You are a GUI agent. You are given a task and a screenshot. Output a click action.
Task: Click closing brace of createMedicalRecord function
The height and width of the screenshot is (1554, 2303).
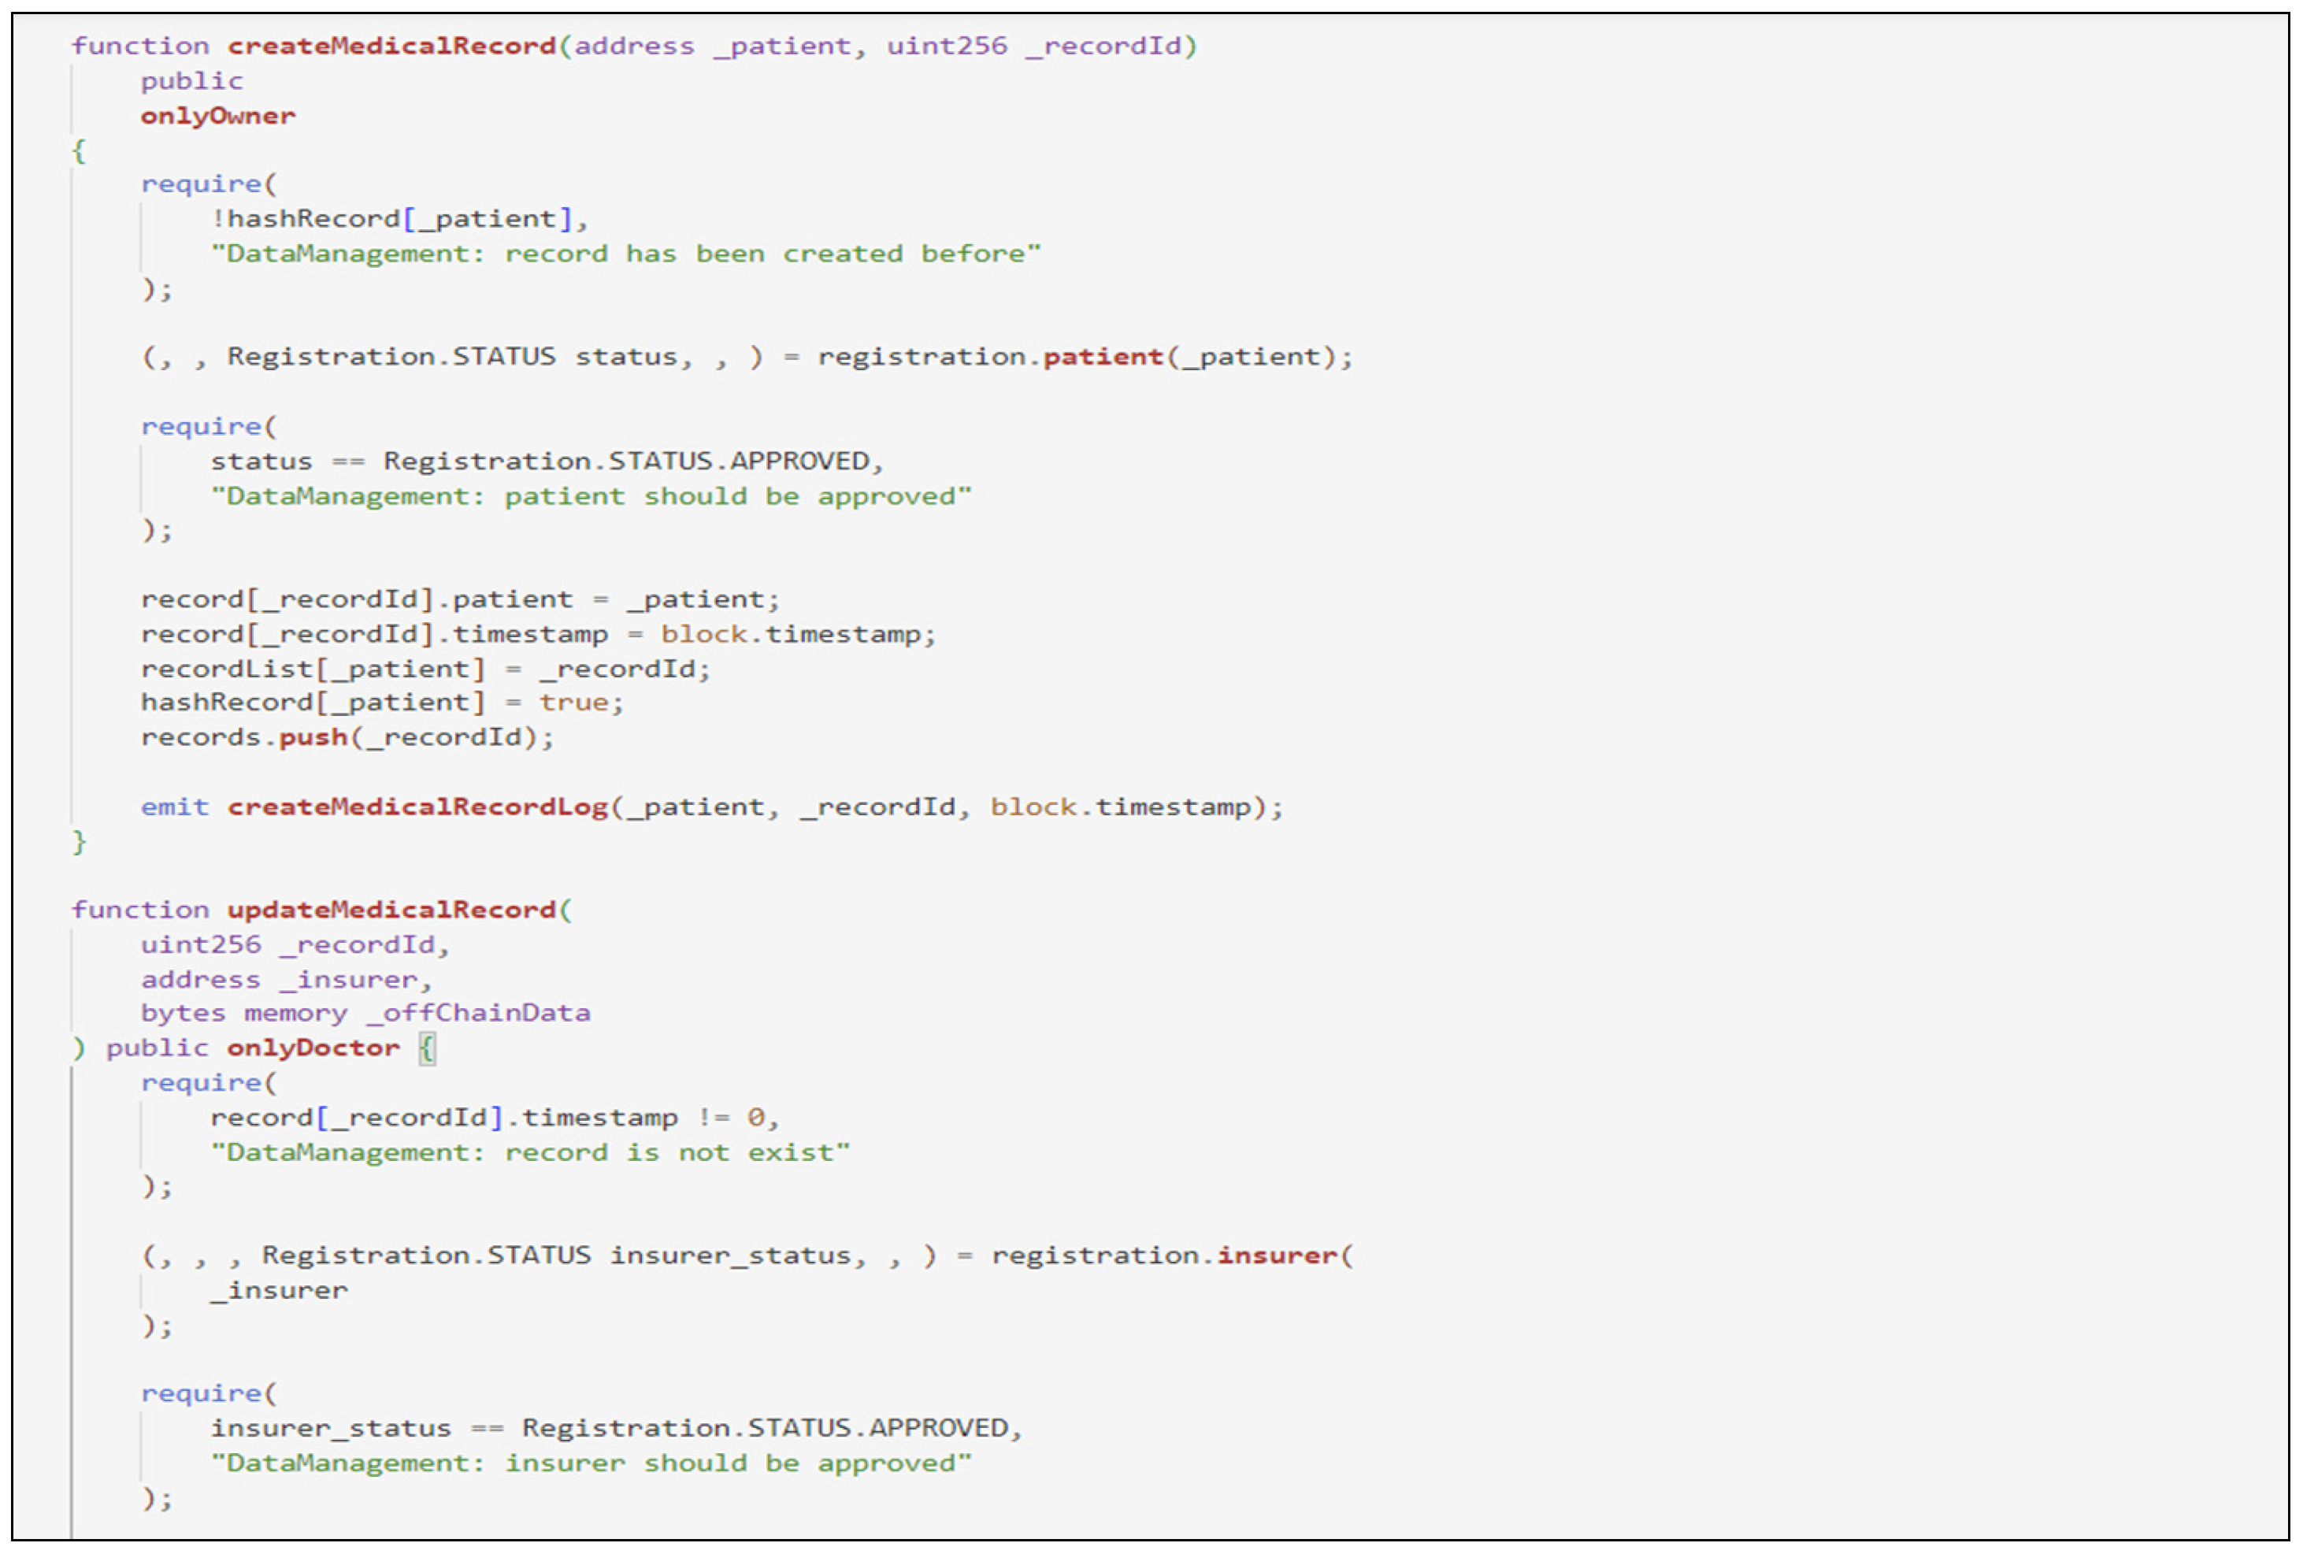[80, 841]
